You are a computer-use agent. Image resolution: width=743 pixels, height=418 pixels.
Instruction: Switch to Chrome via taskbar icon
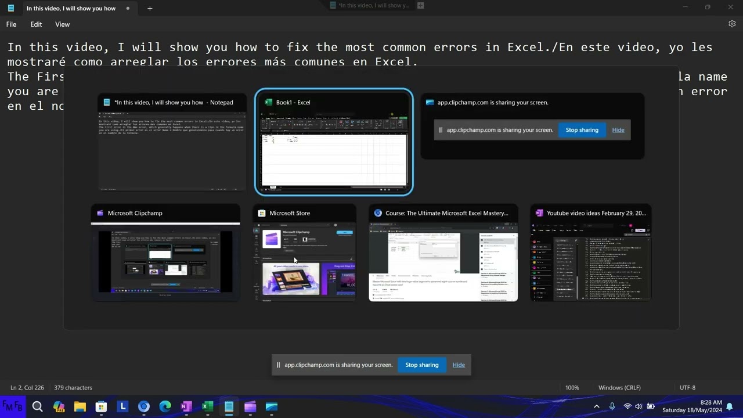click(x=144, y=407)
